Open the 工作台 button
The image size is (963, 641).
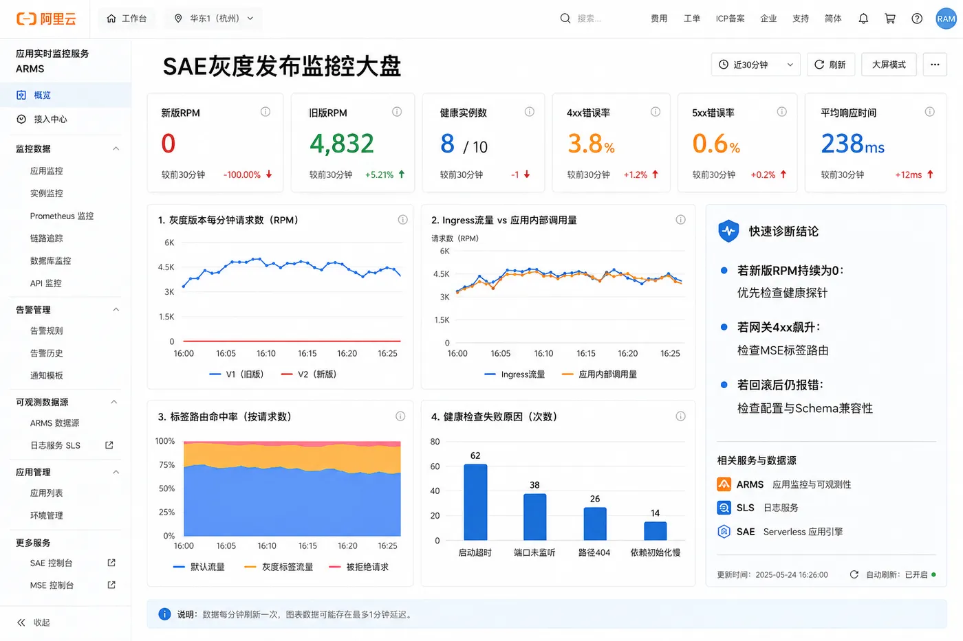coord(127,19)
